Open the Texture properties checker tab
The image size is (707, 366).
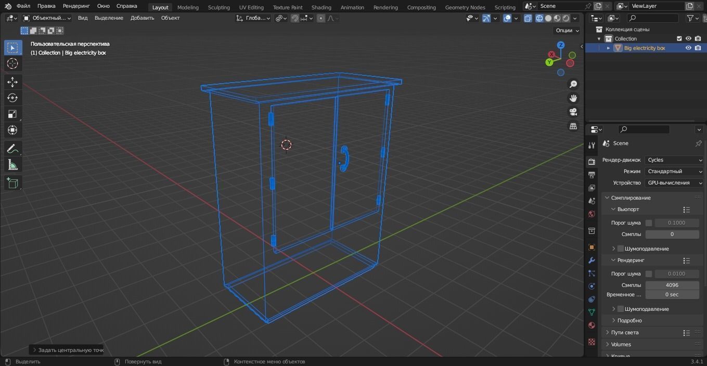(592, 342)
